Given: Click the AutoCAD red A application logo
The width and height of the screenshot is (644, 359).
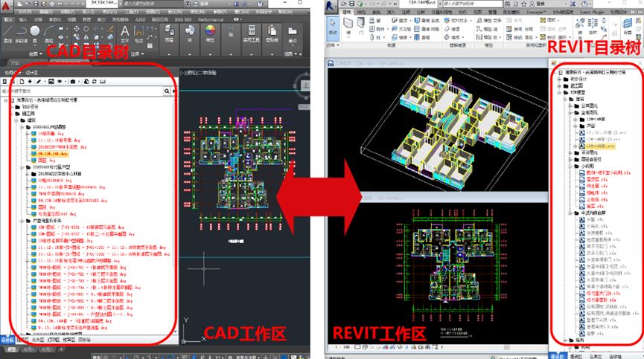Looking at the screenshot, I should (x=6, y=6).
